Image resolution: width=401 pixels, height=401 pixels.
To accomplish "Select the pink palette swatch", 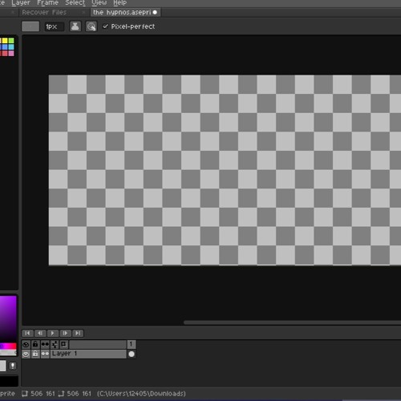I will tap(11, 53).
